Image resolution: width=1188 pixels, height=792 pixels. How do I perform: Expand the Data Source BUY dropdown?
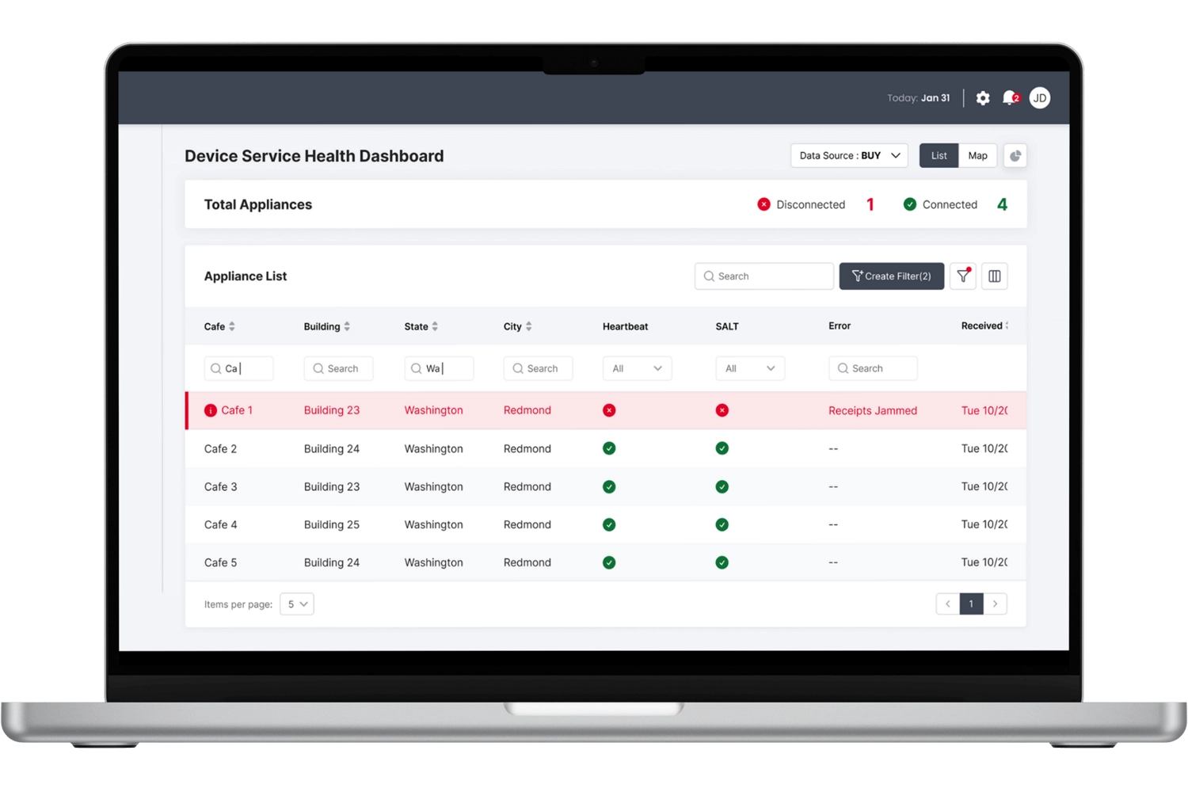click(x=849, y=156)
